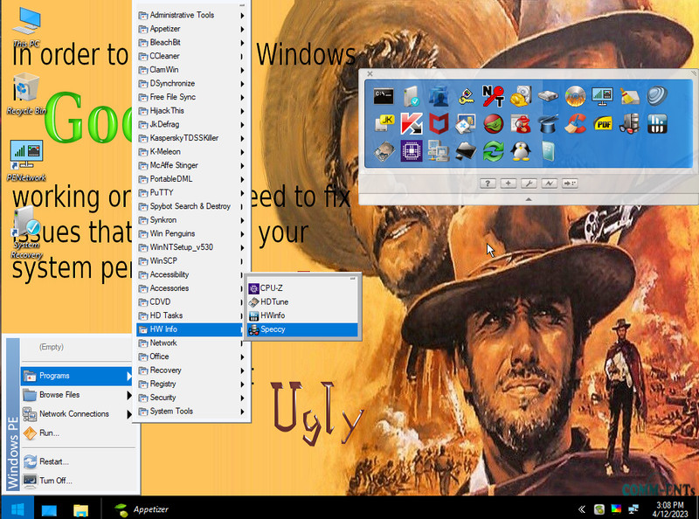The image size is (699, 519).
Task: Choose Run... from the start menu
Action: [x=78, y=433]
